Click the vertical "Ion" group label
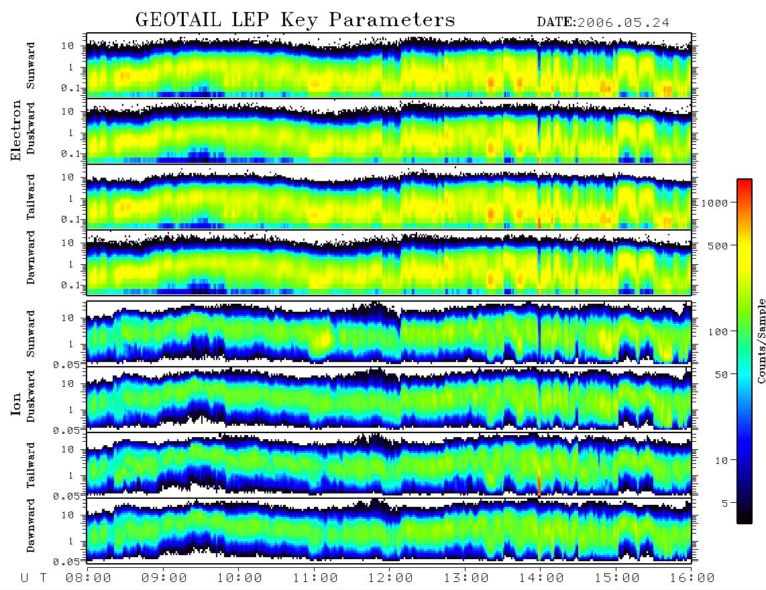Screen dimensions: 766x590 point(16,404)
